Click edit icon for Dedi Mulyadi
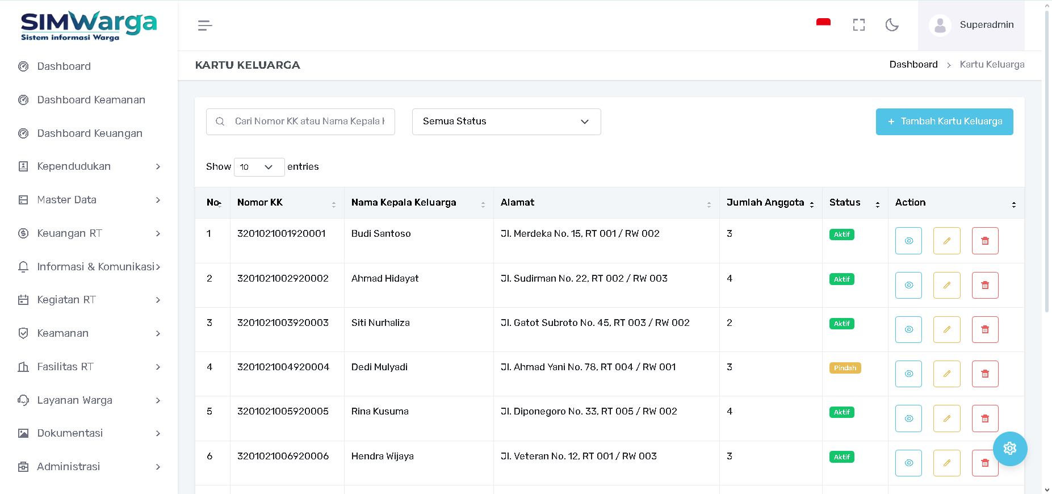Image resolution: width=1052 pixels, height=494 pixels. pos(946,374)
